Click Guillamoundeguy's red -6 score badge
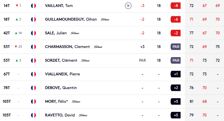 175,19
